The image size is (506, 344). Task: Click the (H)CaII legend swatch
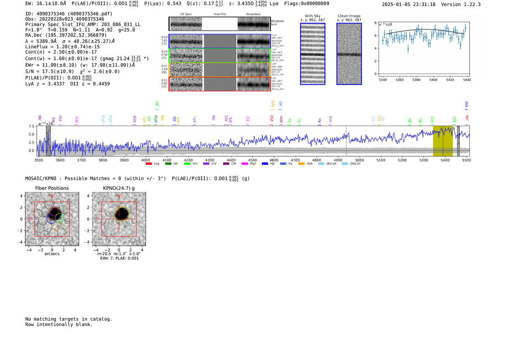point(345,164)
